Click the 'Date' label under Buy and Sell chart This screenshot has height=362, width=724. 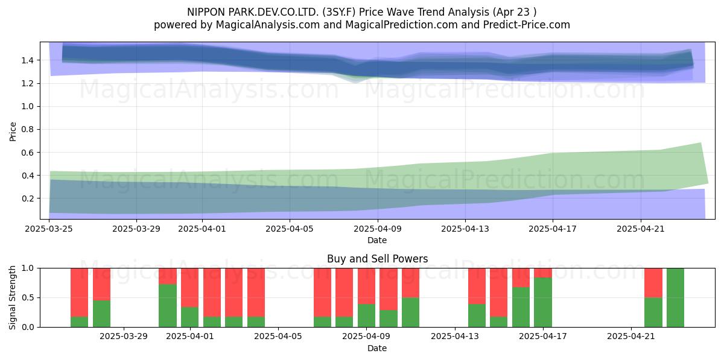pyautogui.click(x=377, y=348)
